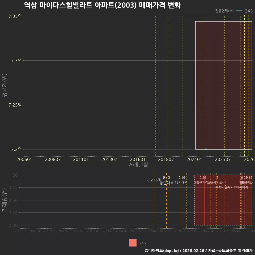This screenshot has height=255, width=255.
Task: Click the 201807 x-axis tick on price chart
Action: pyautogui.click(x=166, y=159)
